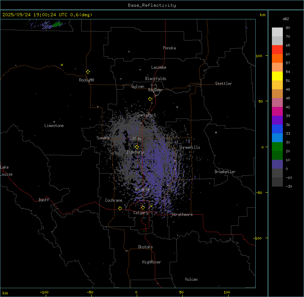Click the Ponoka label at top of map
Image resolution: width=304 pixels, height=297 pixels.
pos(169,48)
